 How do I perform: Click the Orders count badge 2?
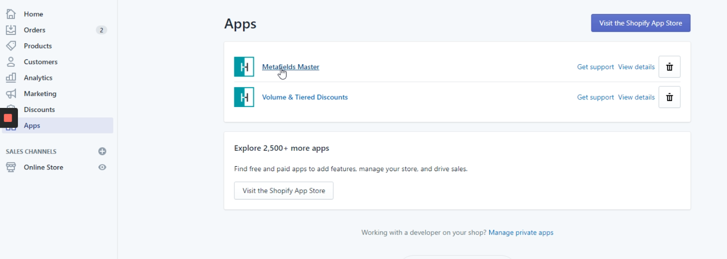point(101,30)
